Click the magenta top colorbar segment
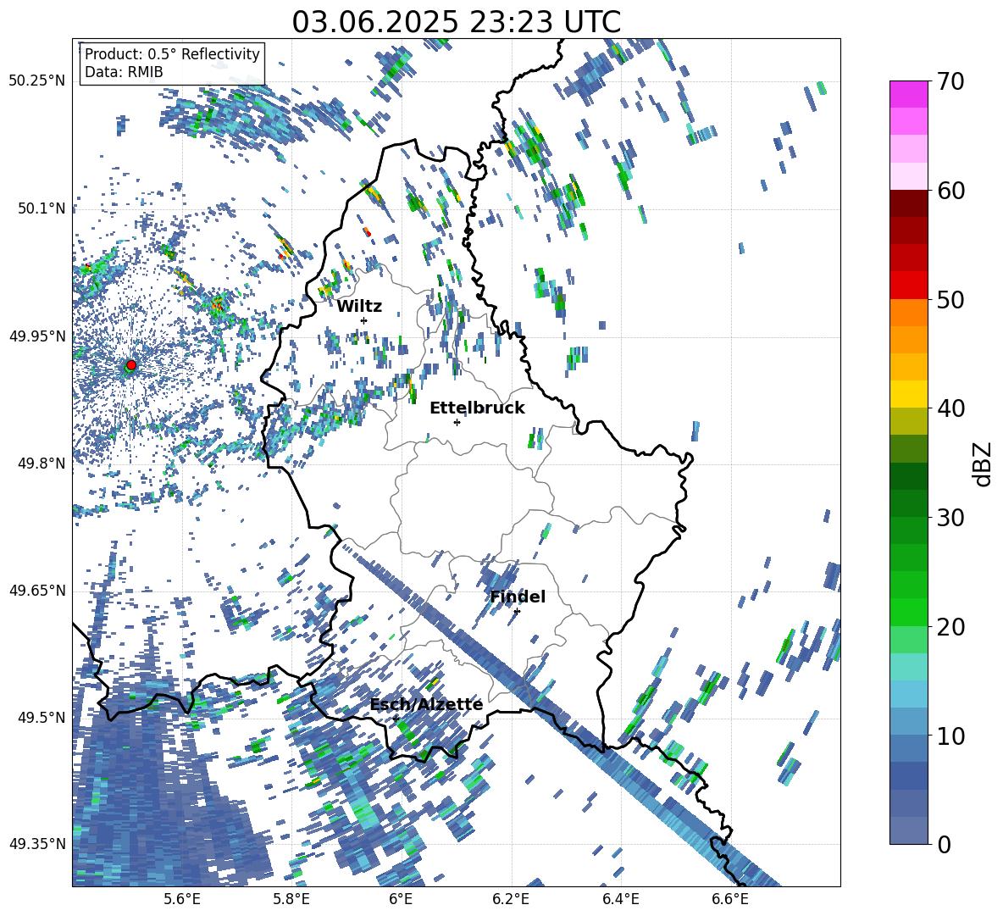Image resolution: width=1003 pixels, height=916 pixels. (908, 94)
